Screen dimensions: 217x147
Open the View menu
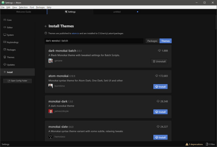[x=15, y=7]
